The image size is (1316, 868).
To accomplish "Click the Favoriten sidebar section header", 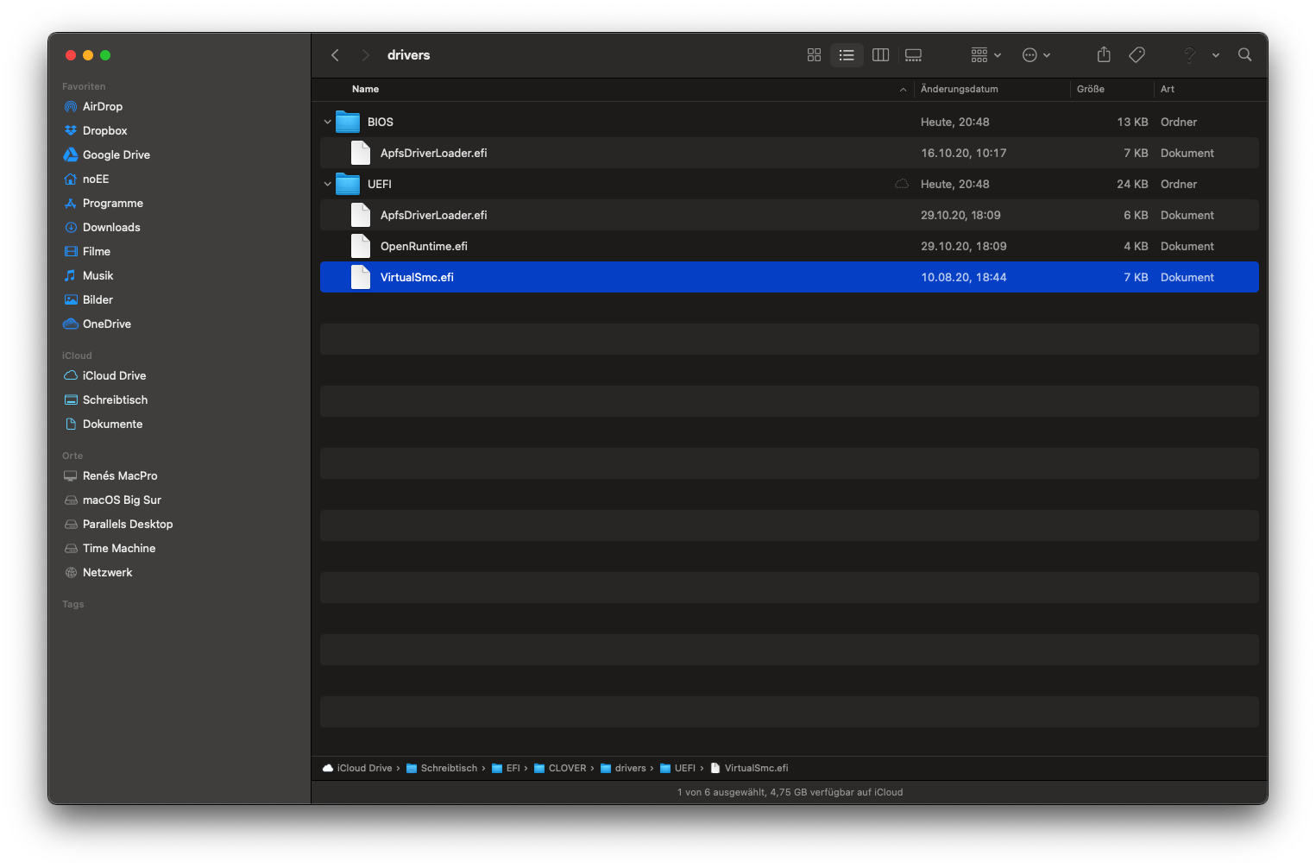I will click(x=84, y=86).
